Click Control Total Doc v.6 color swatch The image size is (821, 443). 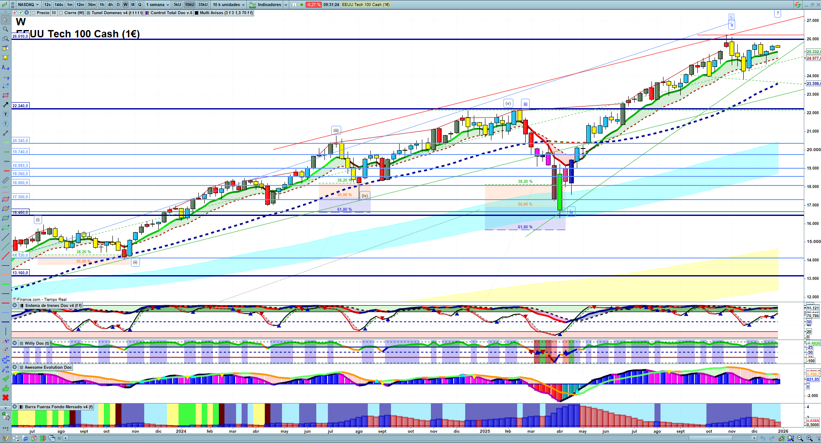pyautogui.click(x=147, y=13)
